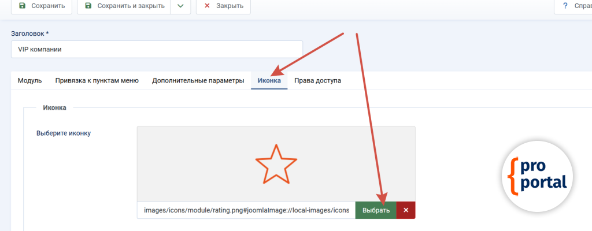Viewport: 592px width, 231px height.
Task: Click the rating.png image path field
Action: [x=246, y=210]
